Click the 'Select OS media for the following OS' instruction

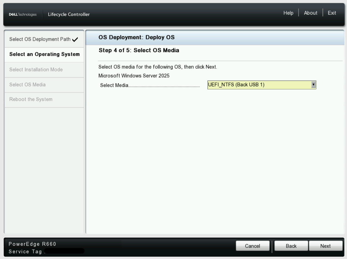point(158,67)
